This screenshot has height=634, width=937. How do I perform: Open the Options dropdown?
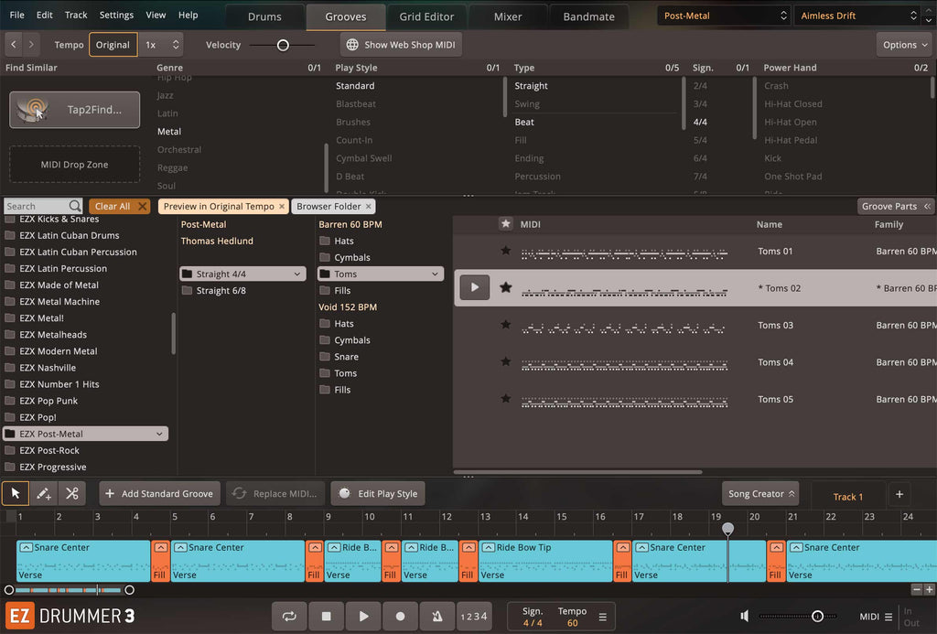(x=905, y=45)
